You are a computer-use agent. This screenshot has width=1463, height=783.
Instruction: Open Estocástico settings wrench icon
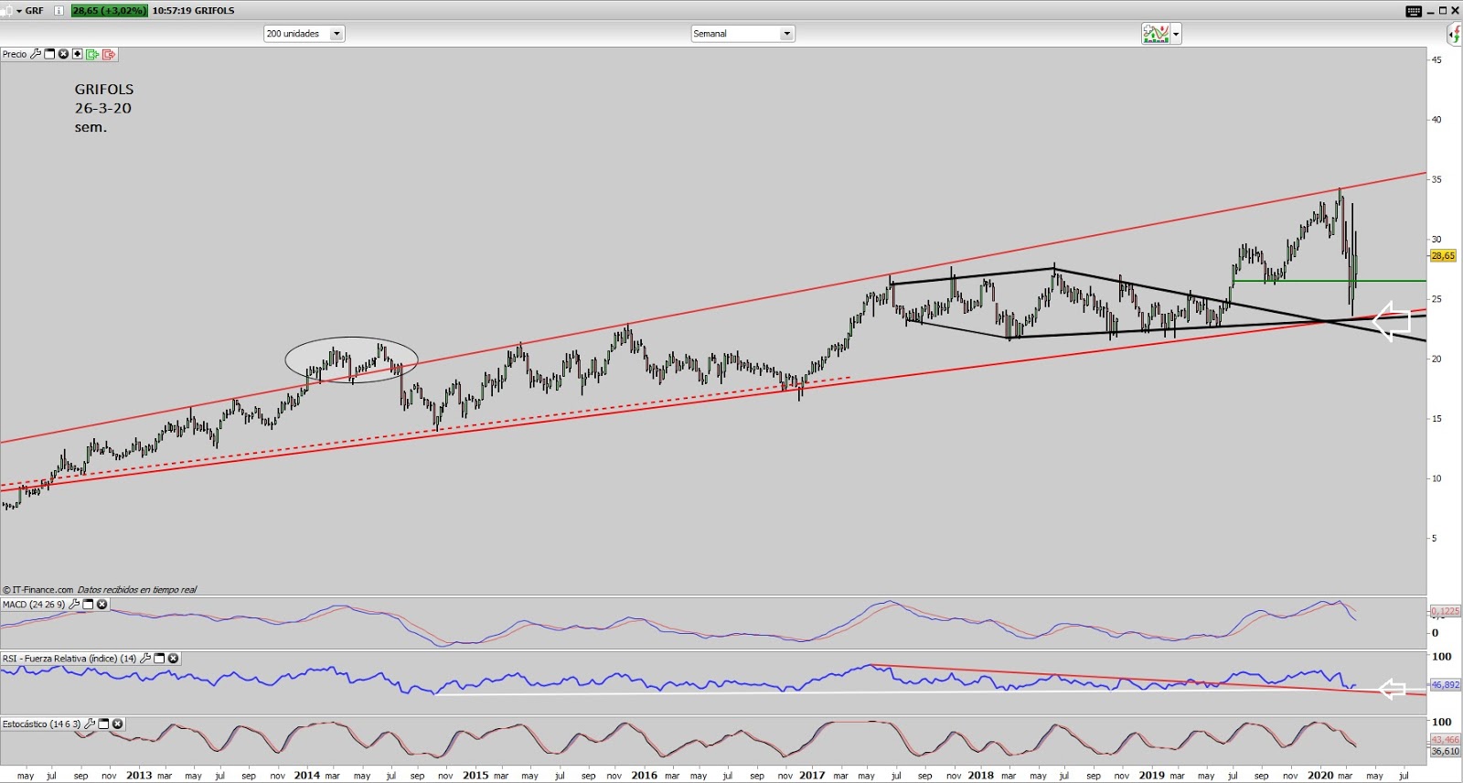(90, 724)
